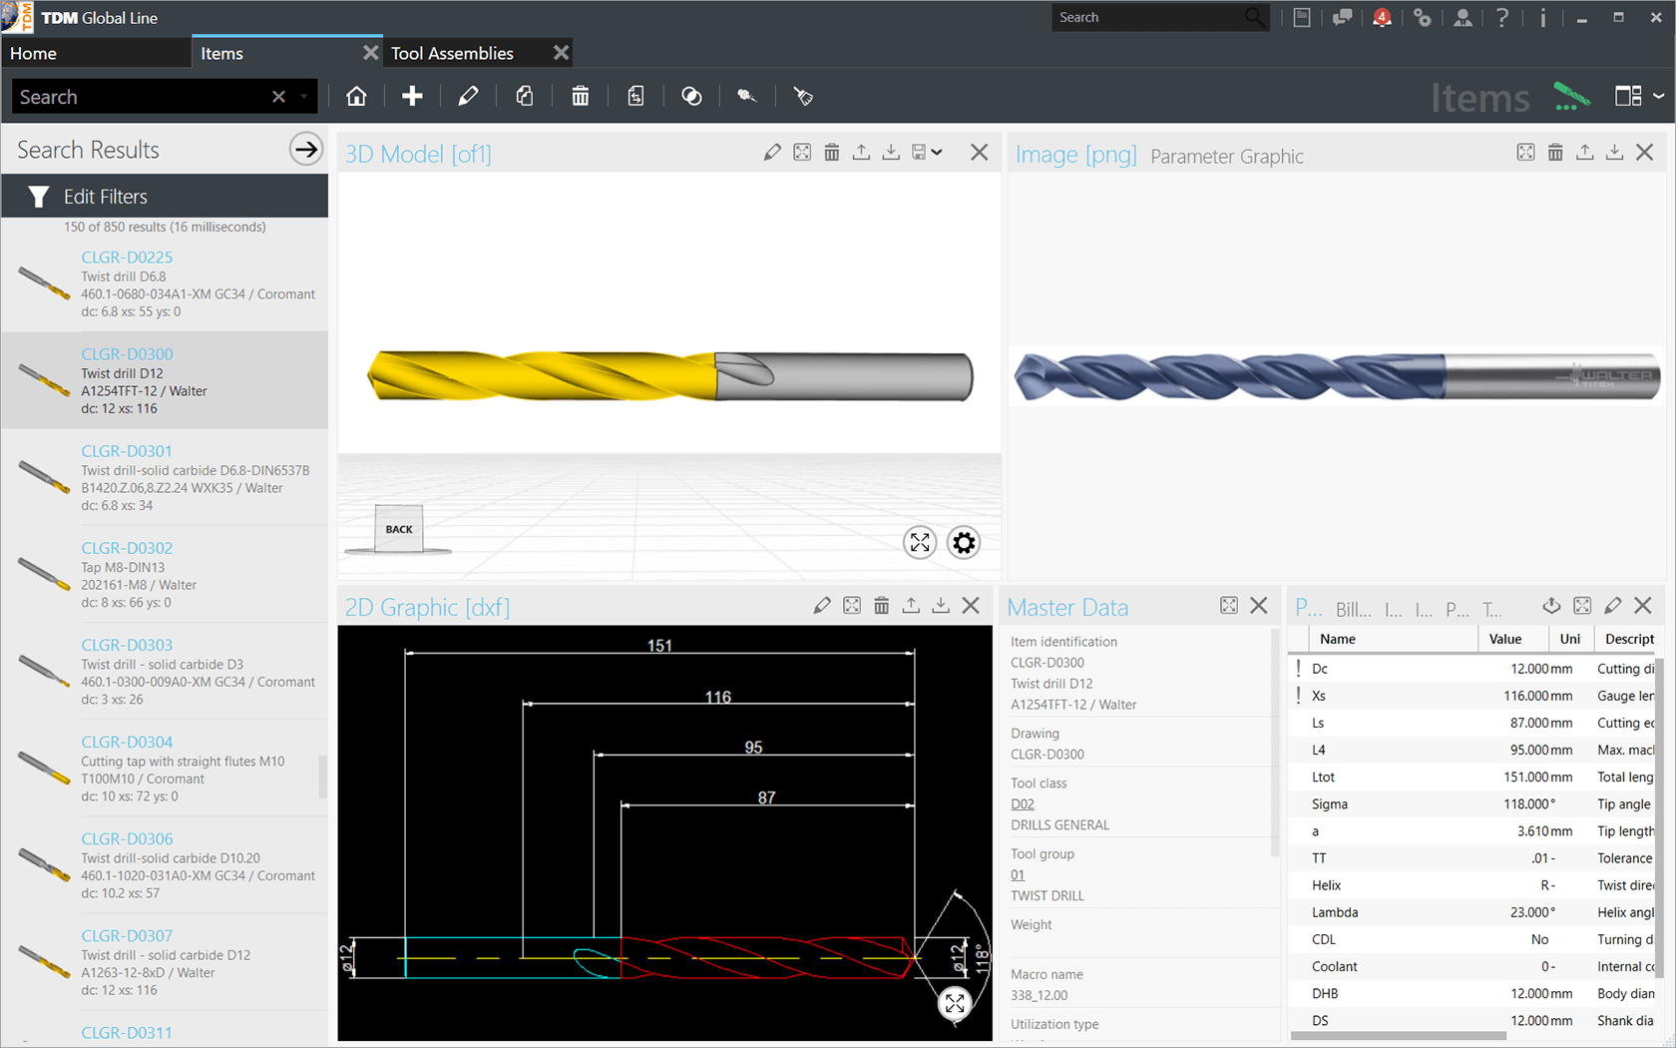Upload a 3D Model file
This screenshot has height=1048, width=1676.
[x=861, y=153]
